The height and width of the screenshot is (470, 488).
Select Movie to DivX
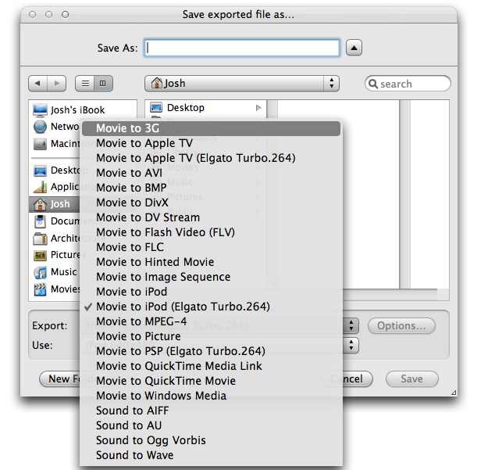[211, 203]
